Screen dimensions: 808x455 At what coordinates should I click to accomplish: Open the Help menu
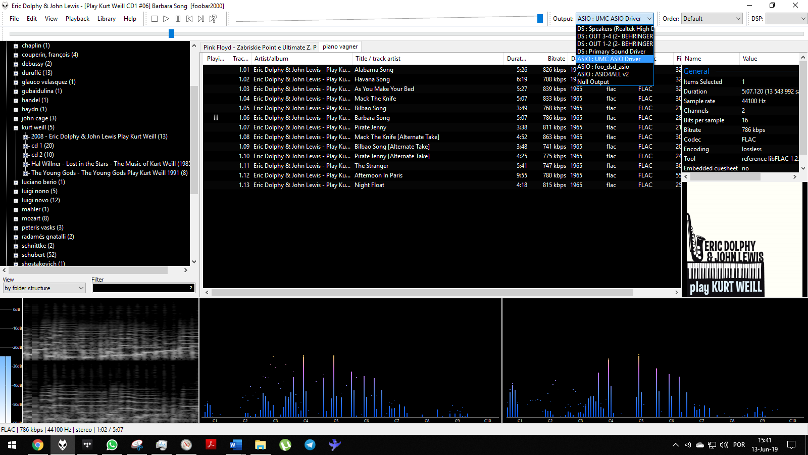tap(130, 19)
